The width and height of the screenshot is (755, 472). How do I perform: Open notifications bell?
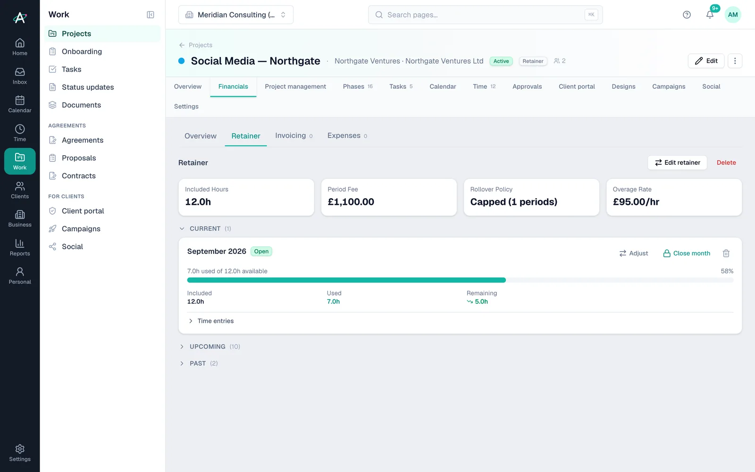[x=710, y=15]
